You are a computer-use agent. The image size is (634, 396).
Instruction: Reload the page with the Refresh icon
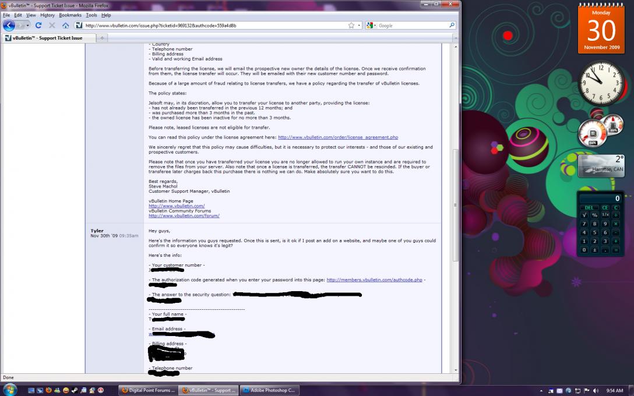(38, 25)
